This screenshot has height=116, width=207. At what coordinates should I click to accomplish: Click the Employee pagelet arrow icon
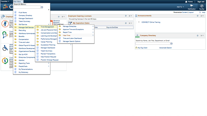coord(3,16)
